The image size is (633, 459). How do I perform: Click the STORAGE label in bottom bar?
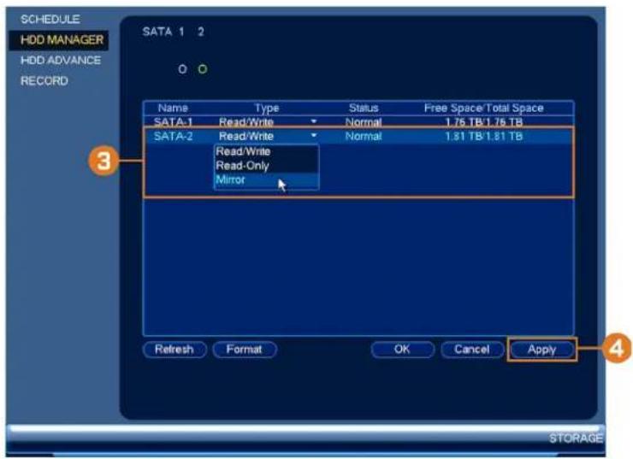[576, 438]
